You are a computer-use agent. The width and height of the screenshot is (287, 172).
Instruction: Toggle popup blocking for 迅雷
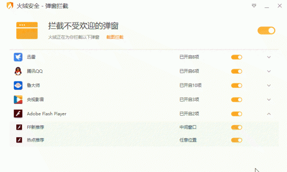point(237,57)
